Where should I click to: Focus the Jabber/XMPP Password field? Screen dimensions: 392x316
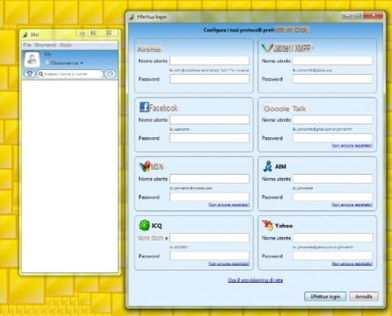(333, 79)
